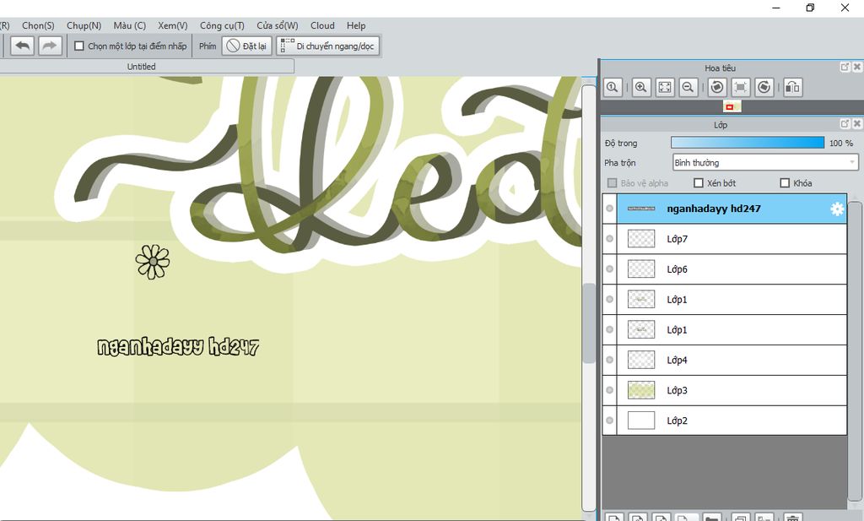Toggle the Bảo vệ alpha checkbox

[612, 183]
